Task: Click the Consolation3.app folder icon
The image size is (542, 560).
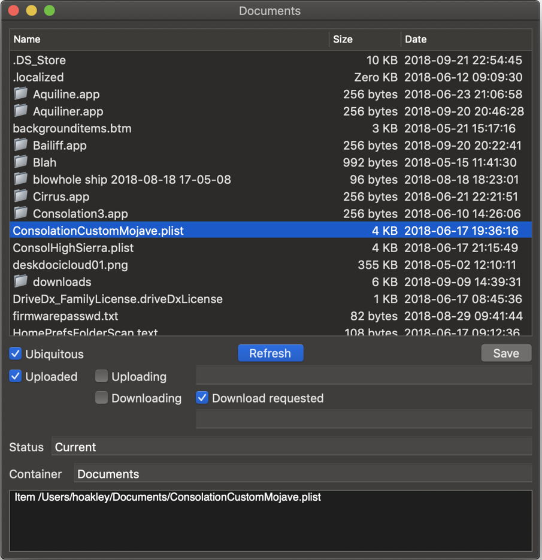Action: (x=21, y=213)
